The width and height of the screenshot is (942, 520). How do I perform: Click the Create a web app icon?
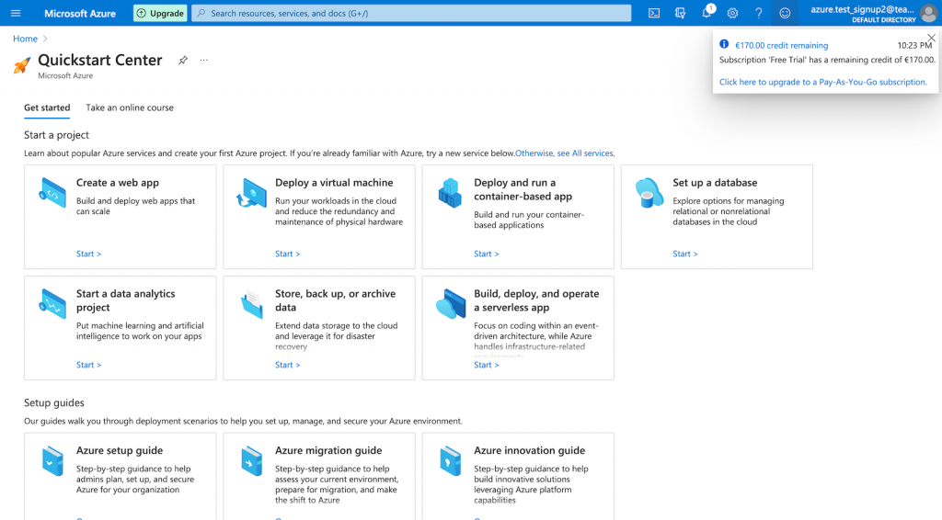pyautogui.click(x=52, y=193)
